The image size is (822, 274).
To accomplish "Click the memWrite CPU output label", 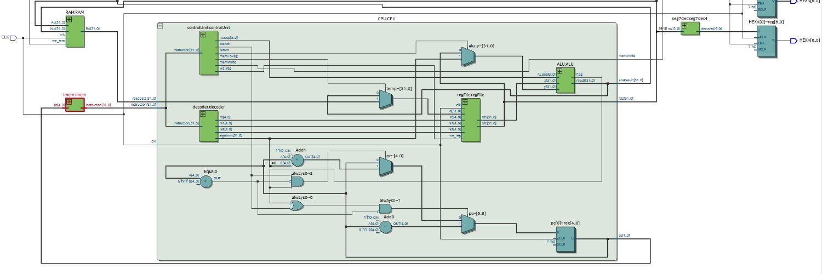I will [626, 56].
